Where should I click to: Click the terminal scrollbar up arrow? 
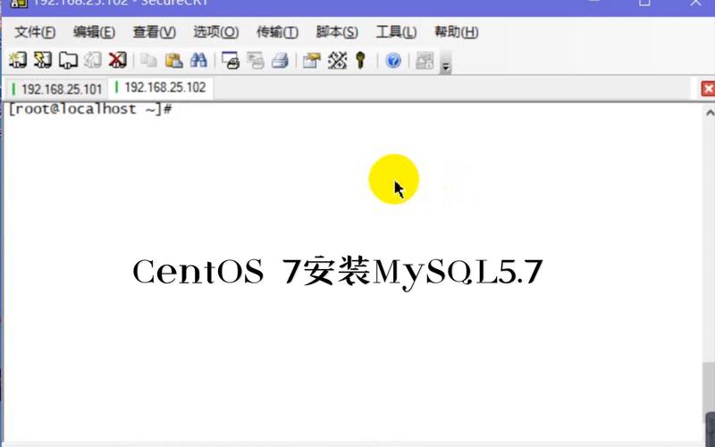click(x=710, y=113)
